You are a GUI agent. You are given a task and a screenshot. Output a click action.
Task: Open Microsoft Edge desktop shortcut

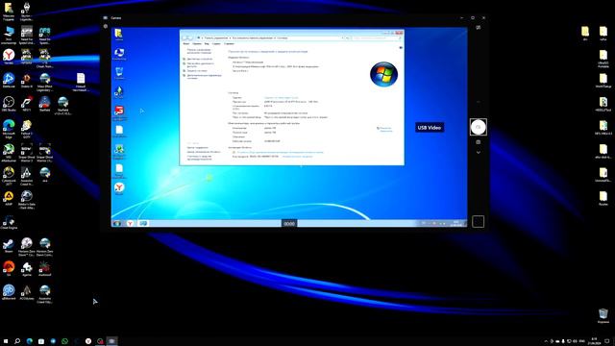click(x=9, y=129)
